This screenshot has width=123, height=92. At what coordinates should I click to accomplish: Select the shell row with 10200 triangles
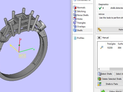click(110, 48)
